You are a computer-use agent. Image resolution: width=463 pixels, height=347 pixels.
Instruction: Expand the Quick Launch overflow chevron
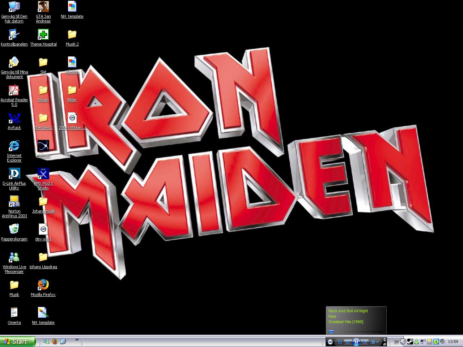[x=77, y=340]
